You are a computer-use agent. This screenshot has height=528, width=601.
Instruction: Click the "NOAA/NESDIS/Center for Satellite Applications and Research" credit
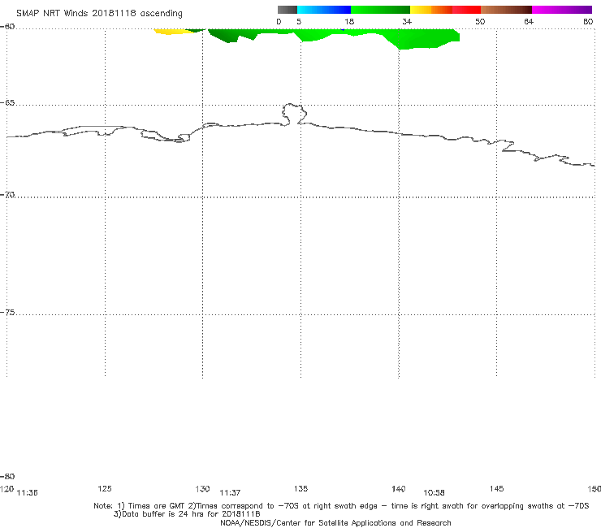click(x=335, y=523)
